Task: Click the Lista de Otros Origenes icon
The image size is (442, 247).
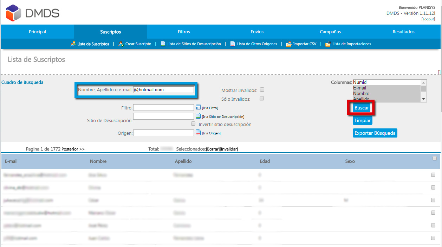Action: pos(233,44)
